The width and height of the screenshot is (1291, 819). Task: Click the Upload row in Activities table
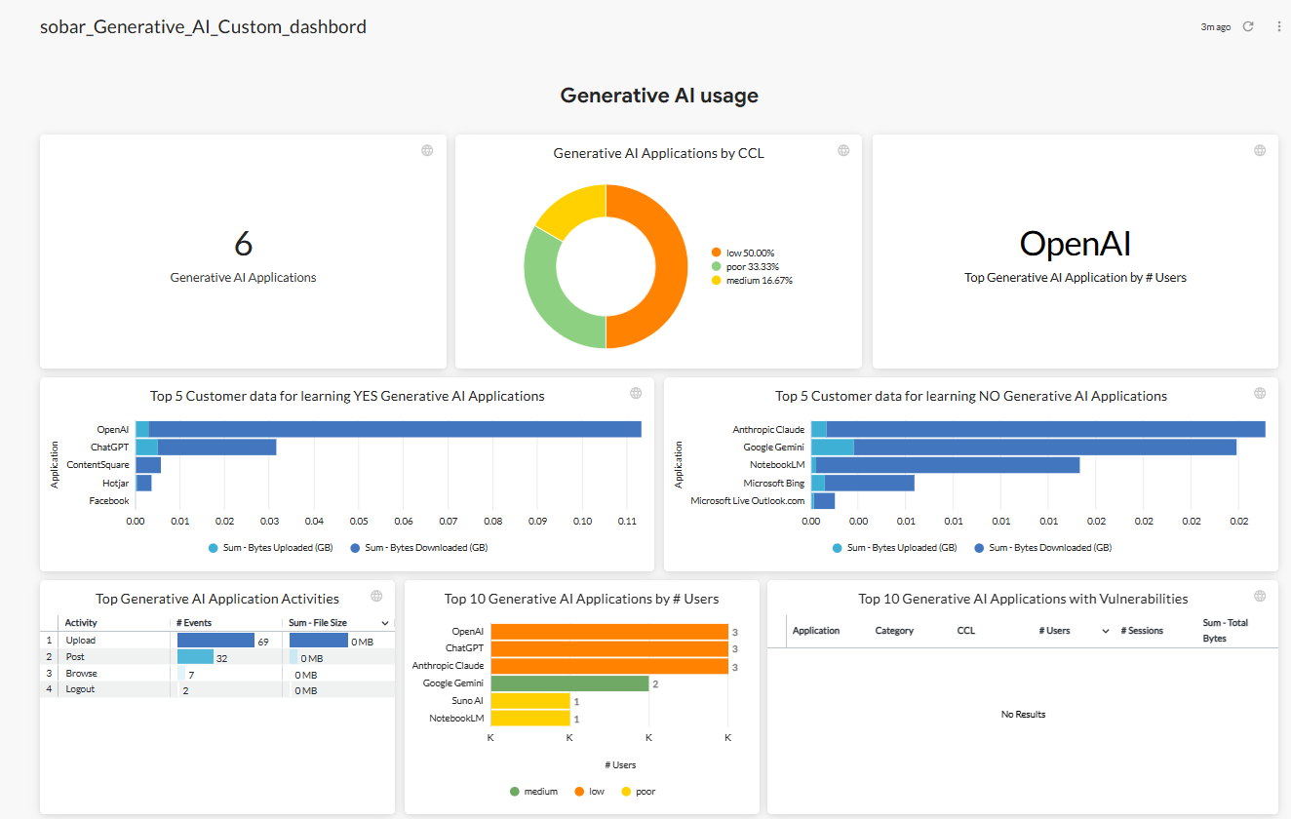[x=217, y=641]
